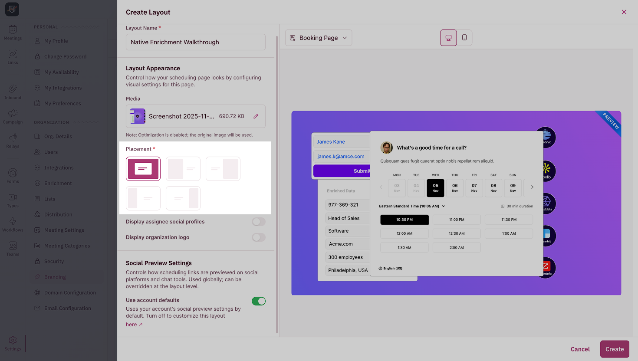Open Meetings in the left rail
The width and height of the screenshot is (638, 361).
[13, 33]
